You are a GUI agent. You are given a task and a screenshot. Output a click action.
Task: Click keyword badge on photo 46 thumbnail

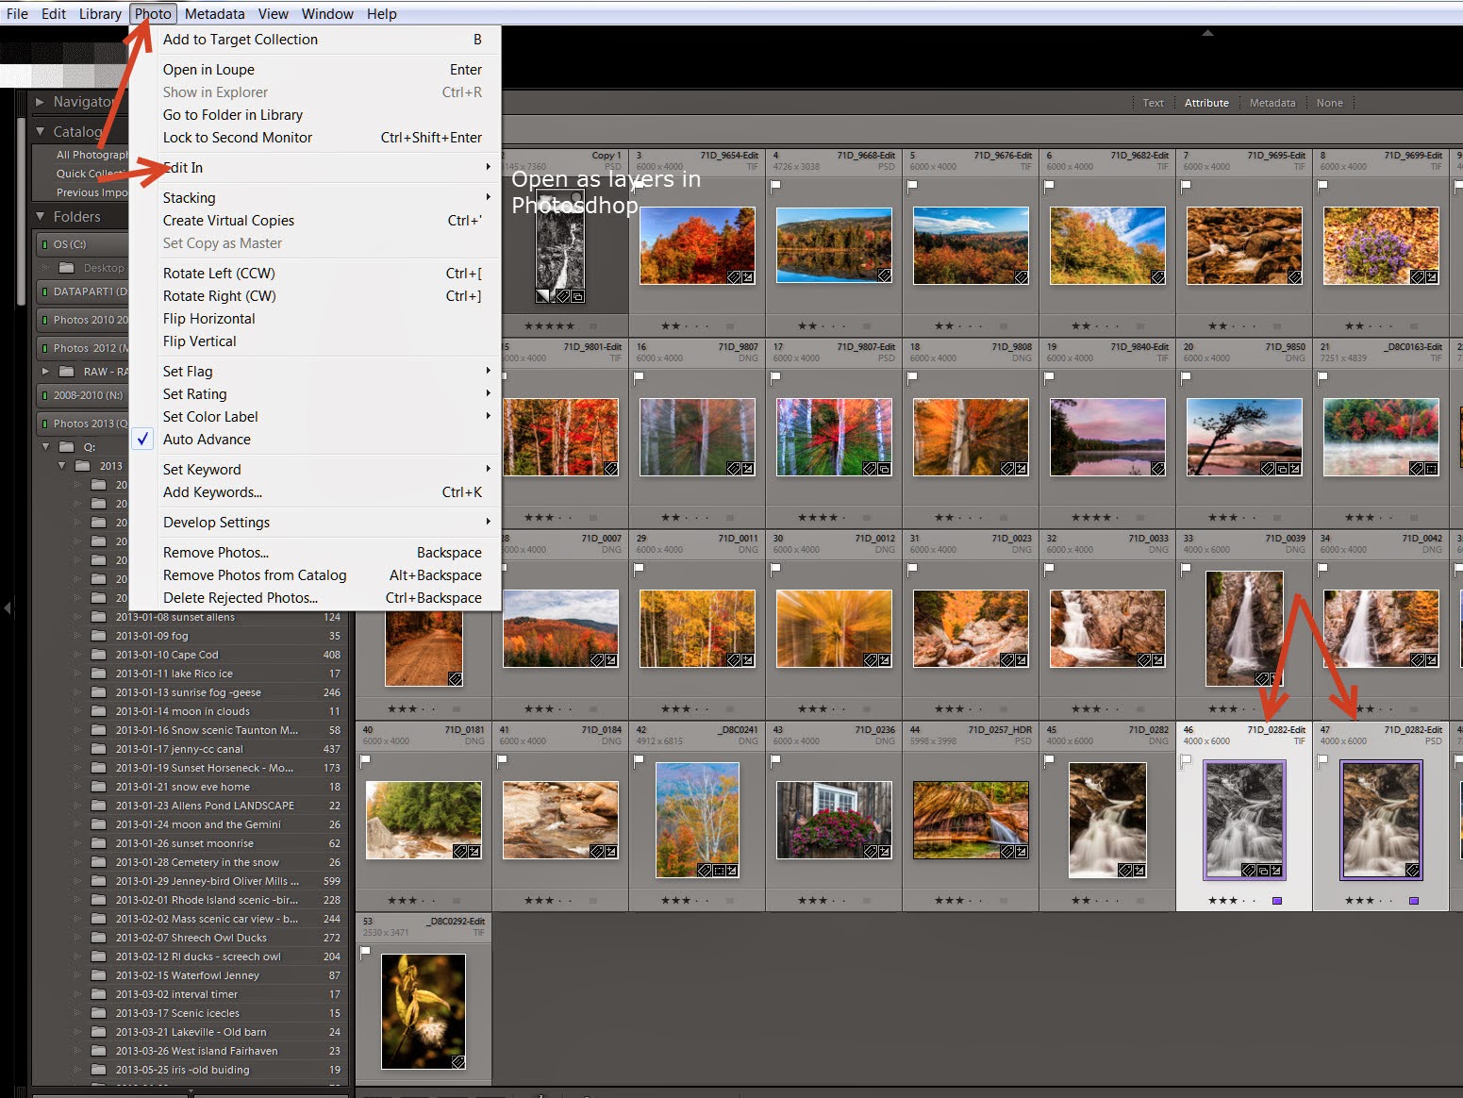coord(1248,870)
